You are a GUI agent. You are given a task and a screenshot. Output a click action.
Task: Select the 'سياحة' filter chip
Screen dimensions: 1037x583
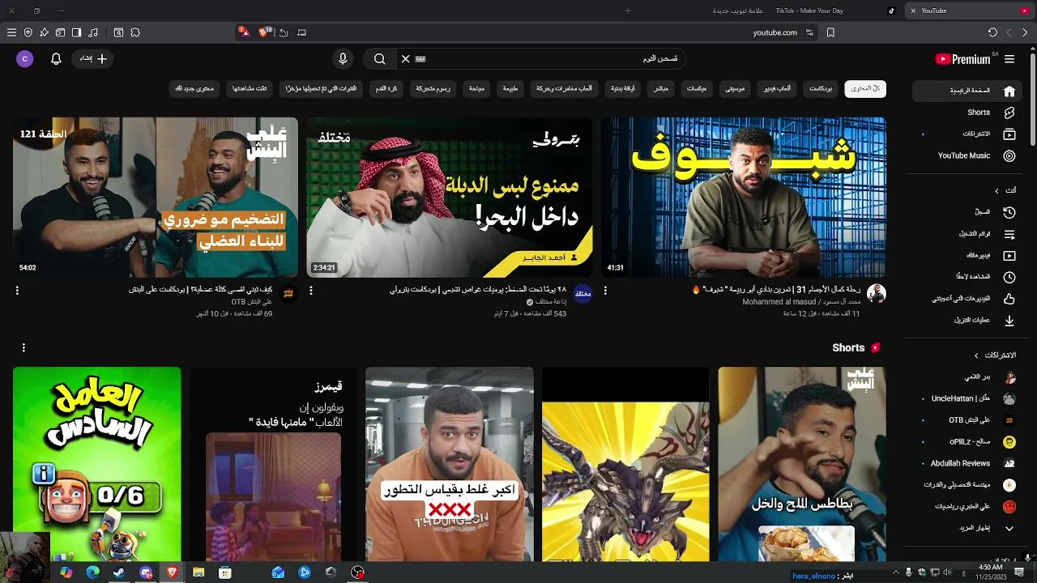click(476, 89)
